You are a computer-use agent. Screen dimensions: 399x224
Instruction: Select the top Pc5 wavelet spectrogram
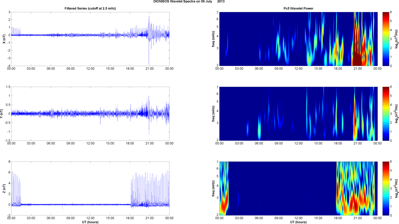(x=298, y=39)
